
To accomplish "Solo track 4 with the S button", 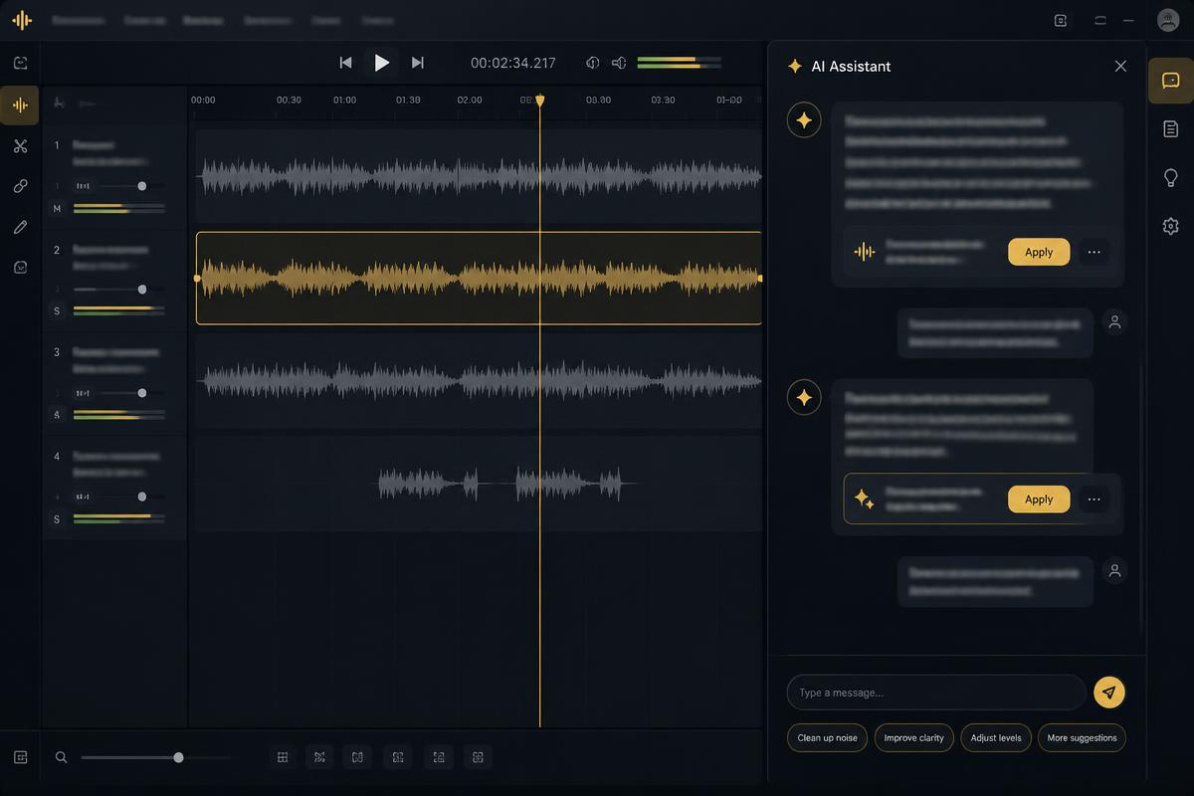I will pyautogui.click(x=57, y=519).
